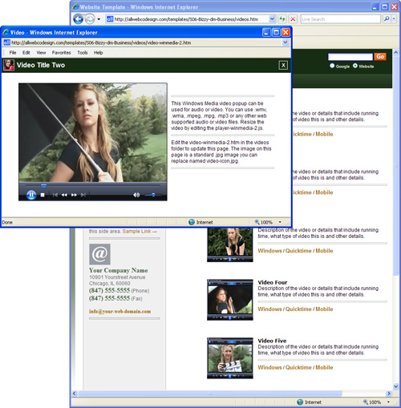The width and height of the screenshot is (401, 408).
Task: Open the Video Four thumbnail
Action: [230, 300]
